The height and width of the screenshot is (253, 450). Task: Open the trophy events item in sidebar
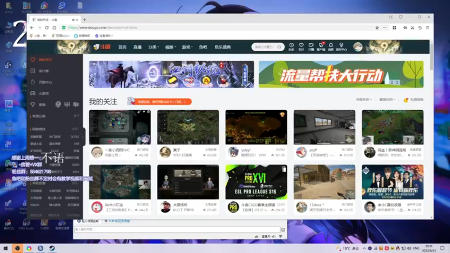[x=38, y=105]
